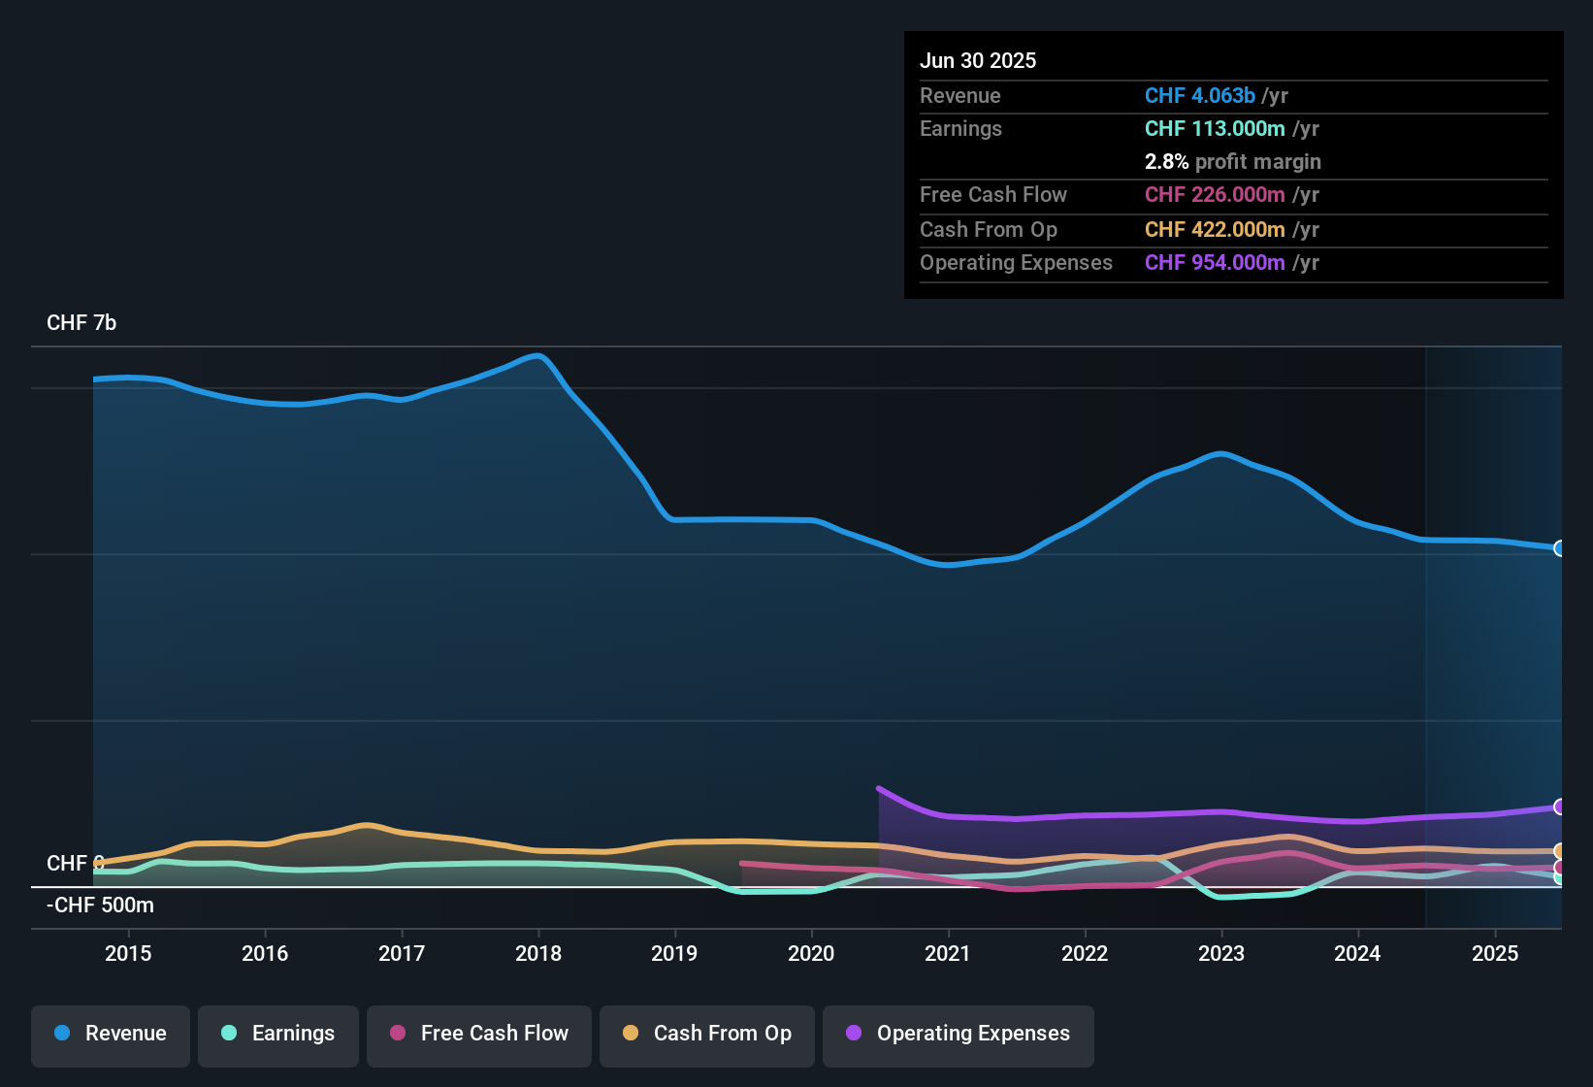Click the 2.8% profit margin text
The width and height of the screenshot is (1593, 1087).
[x=1233, y=162]
